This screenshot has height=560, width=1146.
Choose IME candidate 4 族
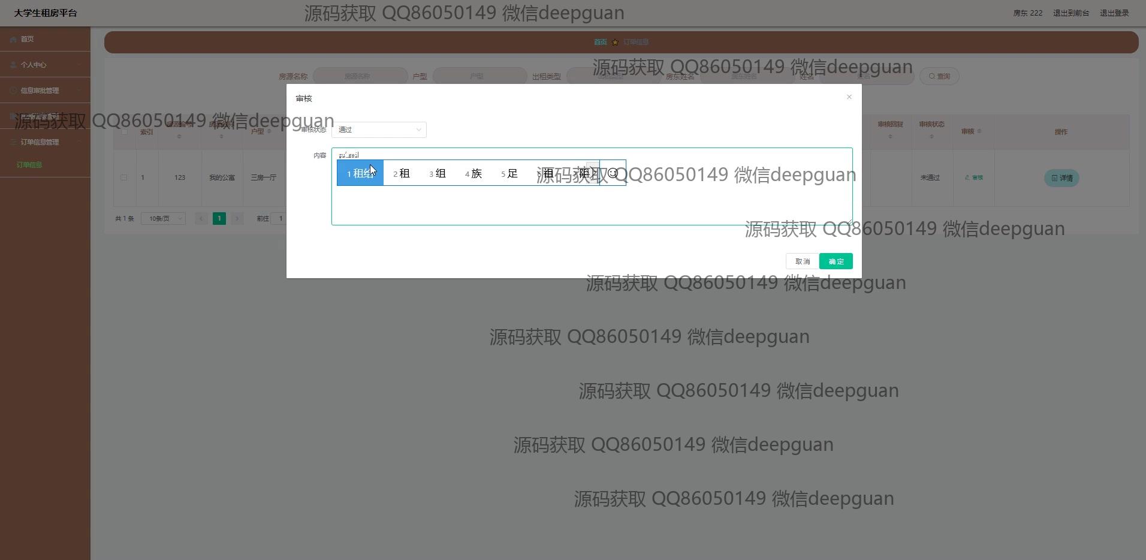474,173
